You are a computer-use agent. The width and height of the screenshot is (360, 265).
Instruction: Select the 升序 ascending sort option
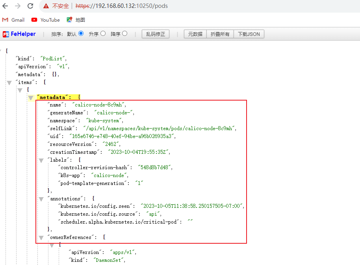pos(103,34)
